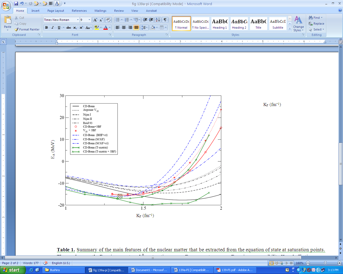This screenshot has width=343, height=274.
Task: Toggle Italic formatting
Action: point(53,28)
